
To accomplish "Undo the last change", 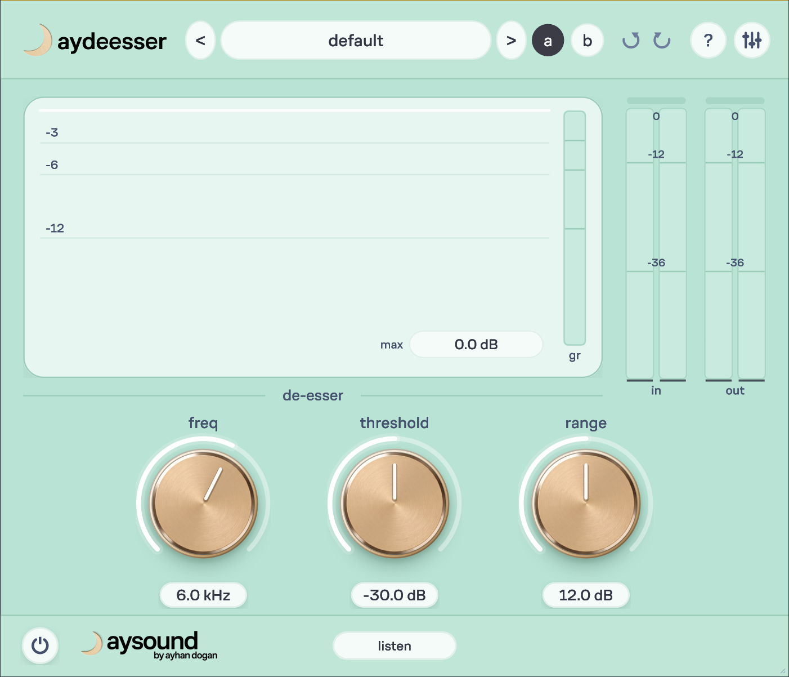I will (631, 41).
